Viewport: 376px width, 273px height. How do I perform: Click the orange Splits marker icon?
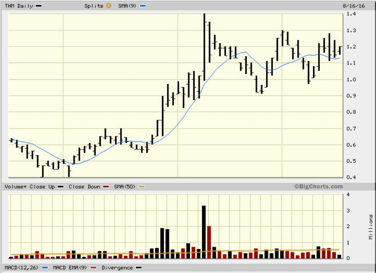109,5
